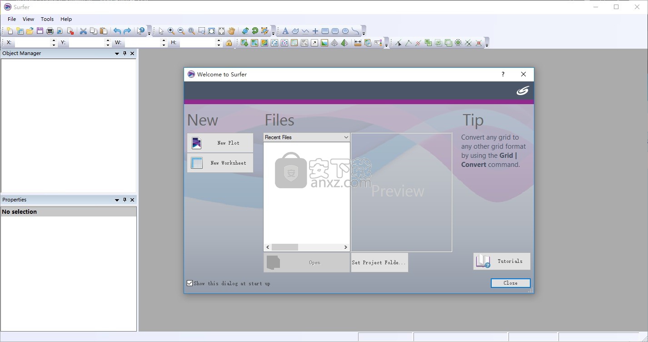Click the 'No selection' text in Properties
This screenshot has height=342, width=648.
[20, 211]
